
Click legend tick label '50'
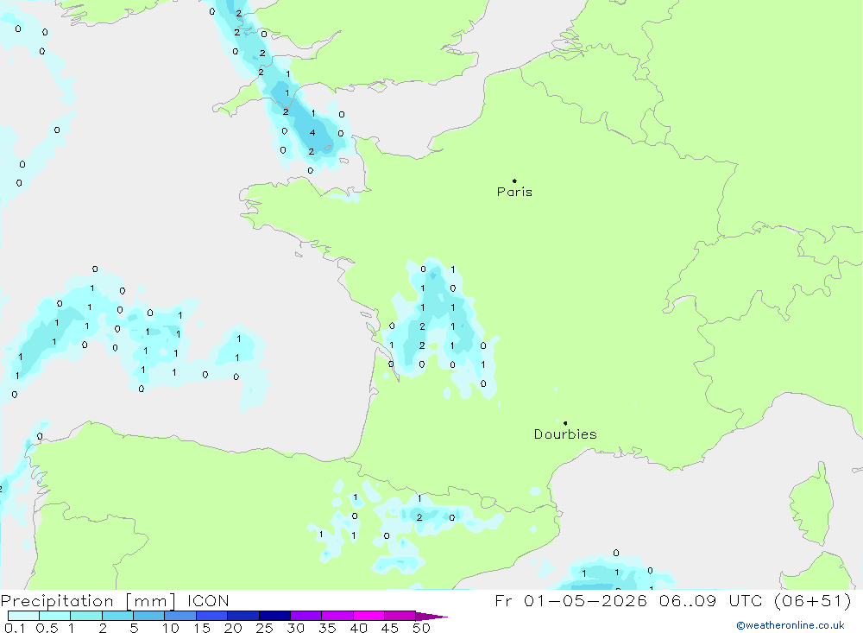pyautogui.click(x=421, y=628)
